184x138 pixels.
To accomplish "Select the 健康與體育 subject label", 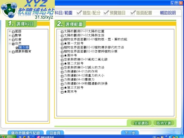I will point(23,51).
